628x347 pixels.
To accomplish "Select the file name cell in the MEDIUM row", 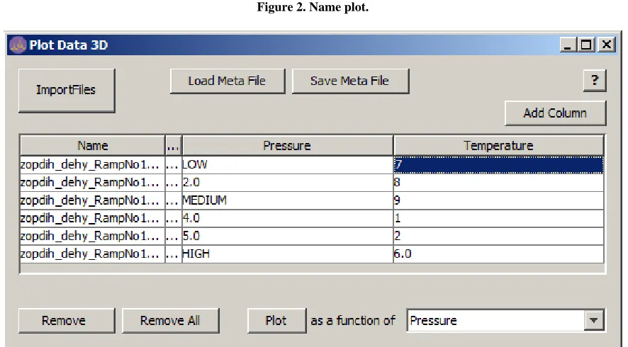I will (93, 200).
